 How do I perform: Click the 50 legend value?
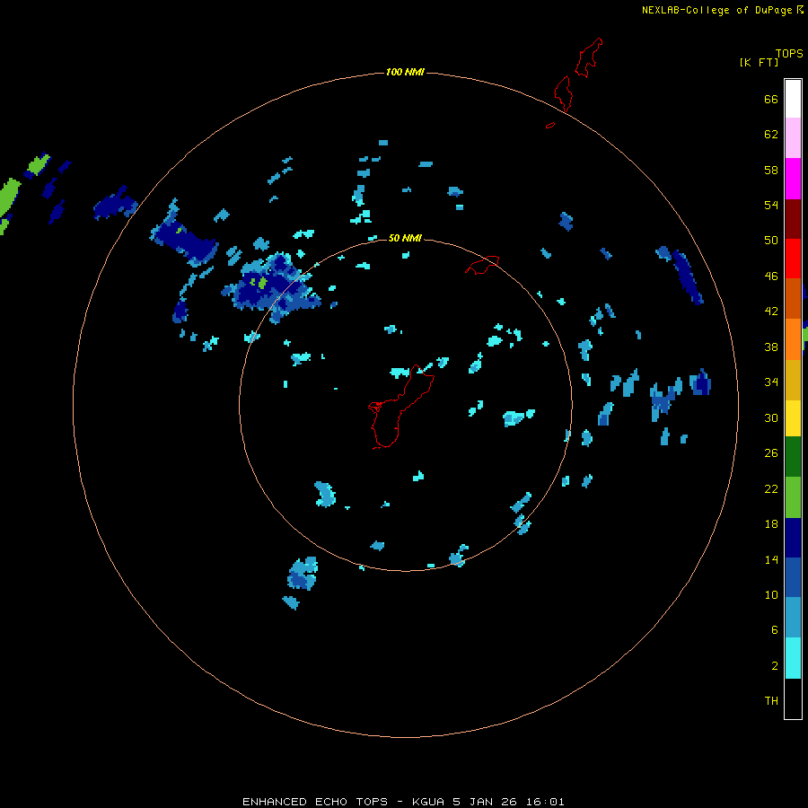tap(771, 241)
